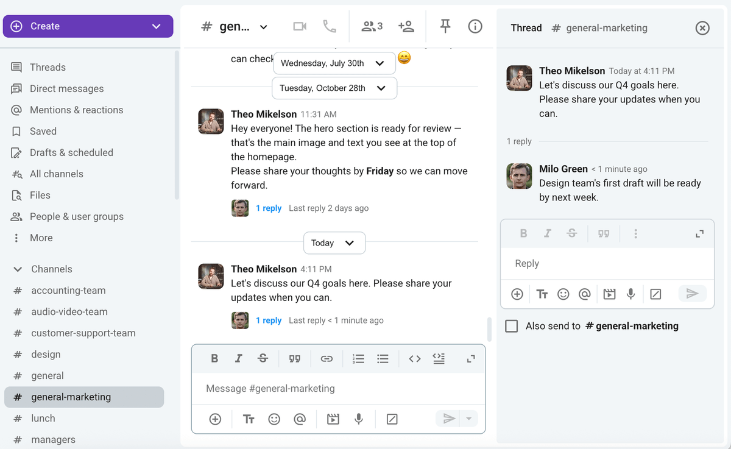This screenshot has height=449, width=731.
Task: Attach a file using the plus icon
Action: [214, 419]
